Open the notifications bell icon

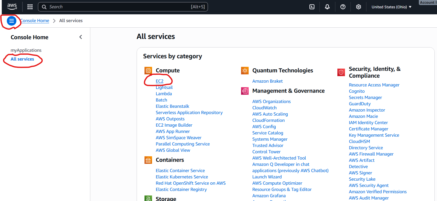pyautogui.click(x=327, y=7)
